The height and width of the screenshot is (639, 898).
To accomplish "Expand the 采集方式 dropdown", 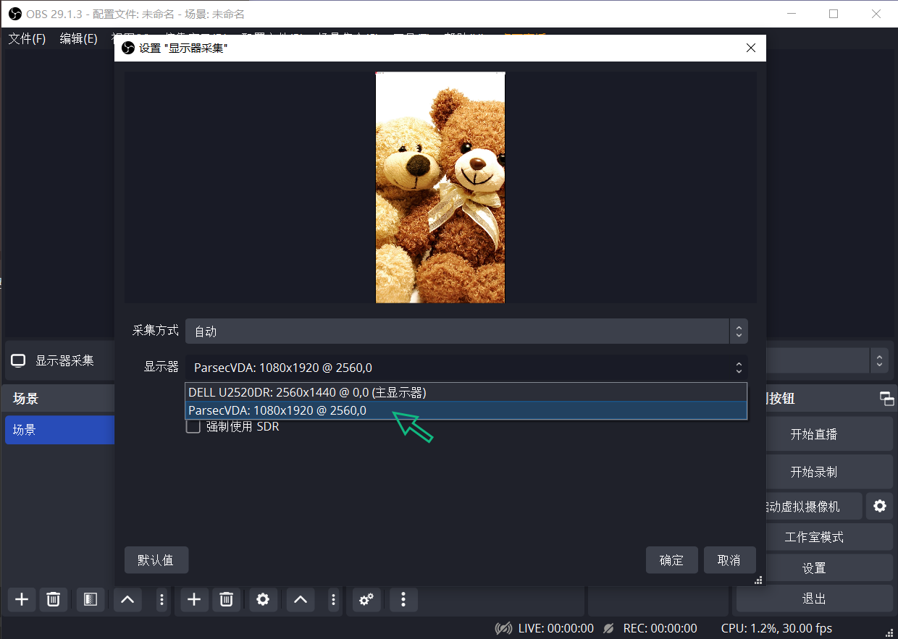I will [466, 331].
